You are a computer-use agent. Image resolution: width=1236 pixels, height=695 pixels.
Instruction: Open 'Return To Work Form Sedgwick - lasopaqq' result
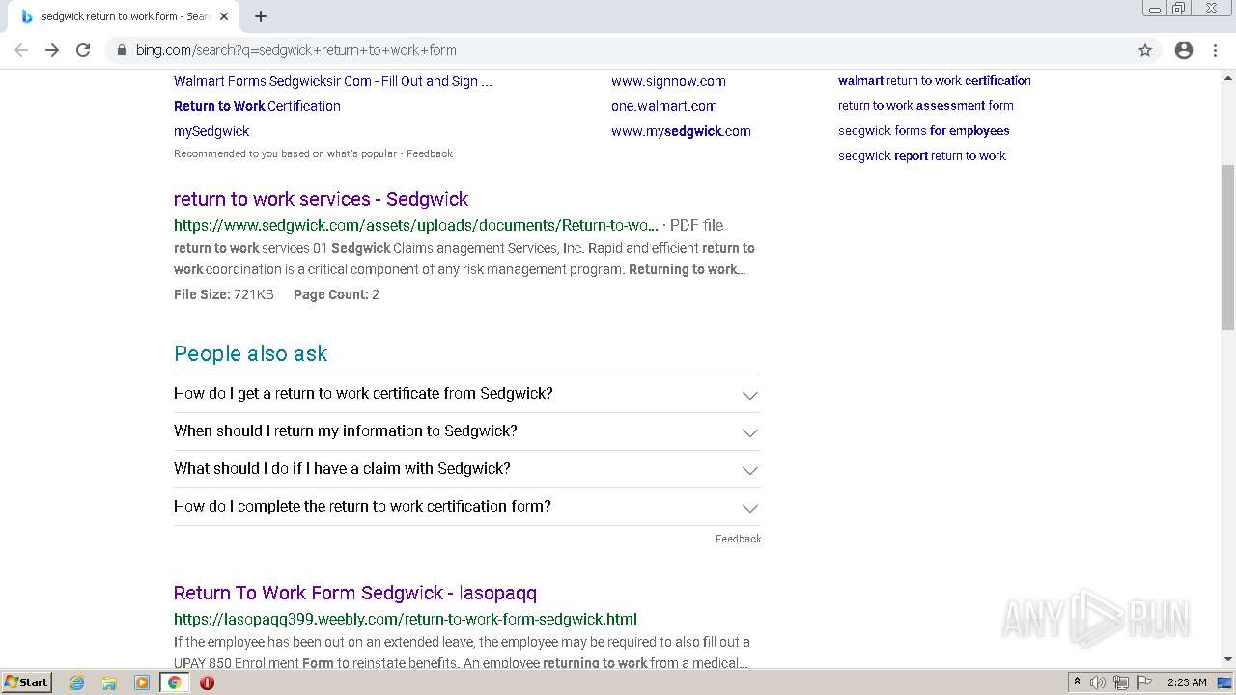(x=355, y=593)
